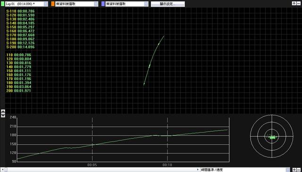Click the up arrow of the panel splitter
Screen dimensions: 302x172
point(3,111)
